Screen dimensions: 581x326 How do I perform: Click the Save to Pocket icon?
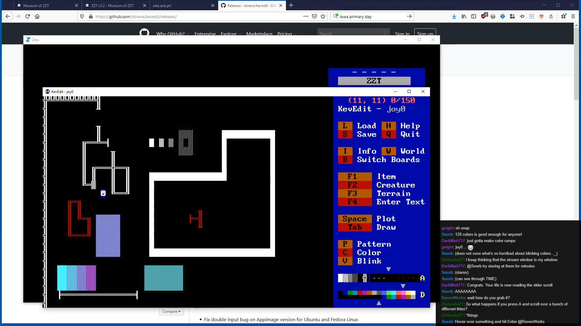click(x=314, y=16)
